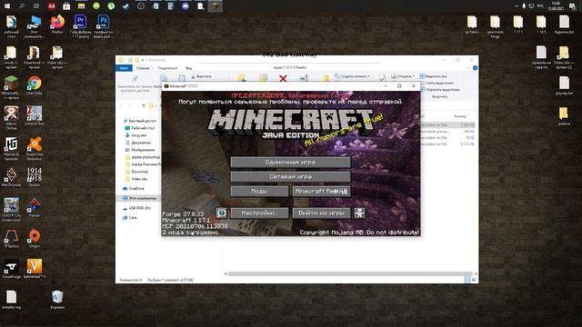Select OneDrive in Explorer sidebar
Viewport: 582px width, 327px height.
tap(134, 189)
